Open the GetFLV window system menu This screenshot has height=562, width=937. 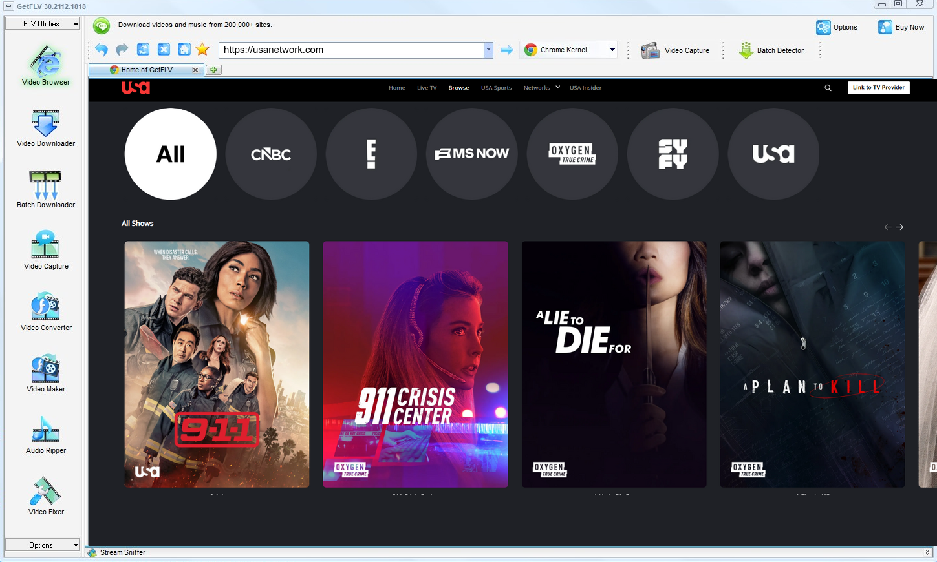[8, 6]
